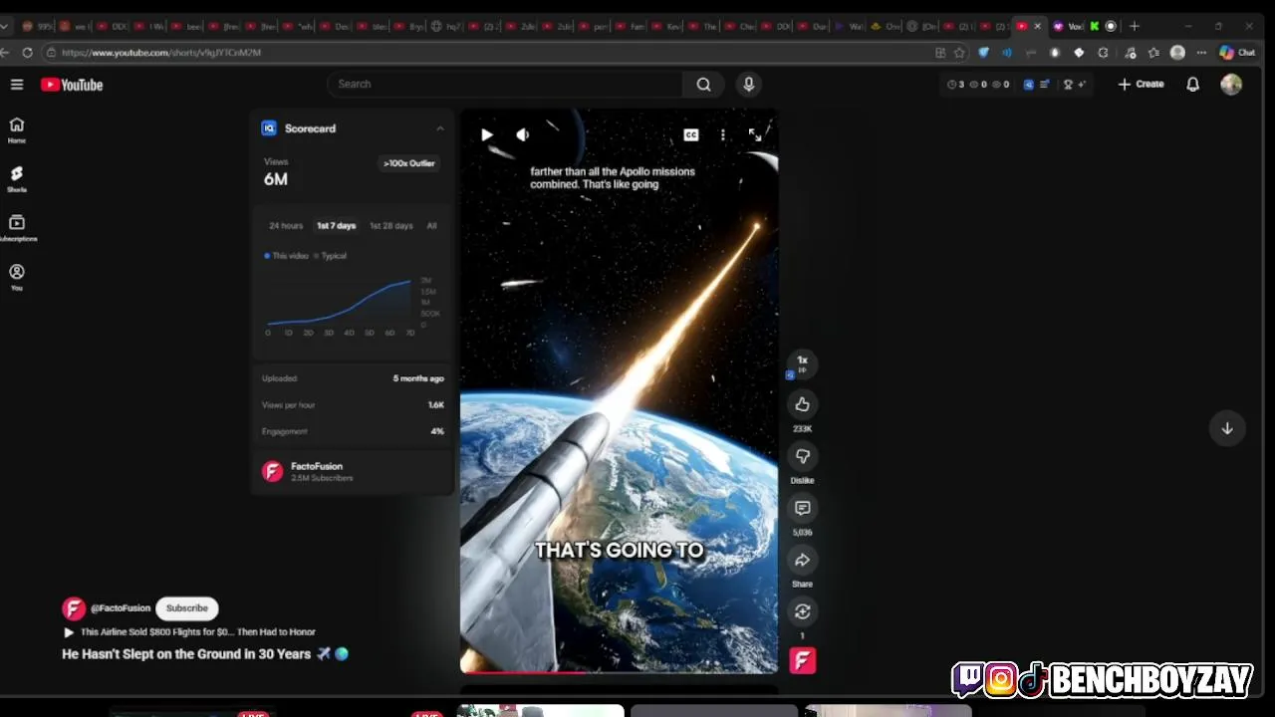The height and width of the screenshot is (717, 1275).
Task: Open the three-dot more options on Short
Action: click(723, 134)
